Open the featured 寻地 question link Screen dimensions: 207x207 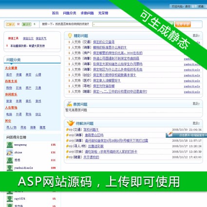point(104,86)
